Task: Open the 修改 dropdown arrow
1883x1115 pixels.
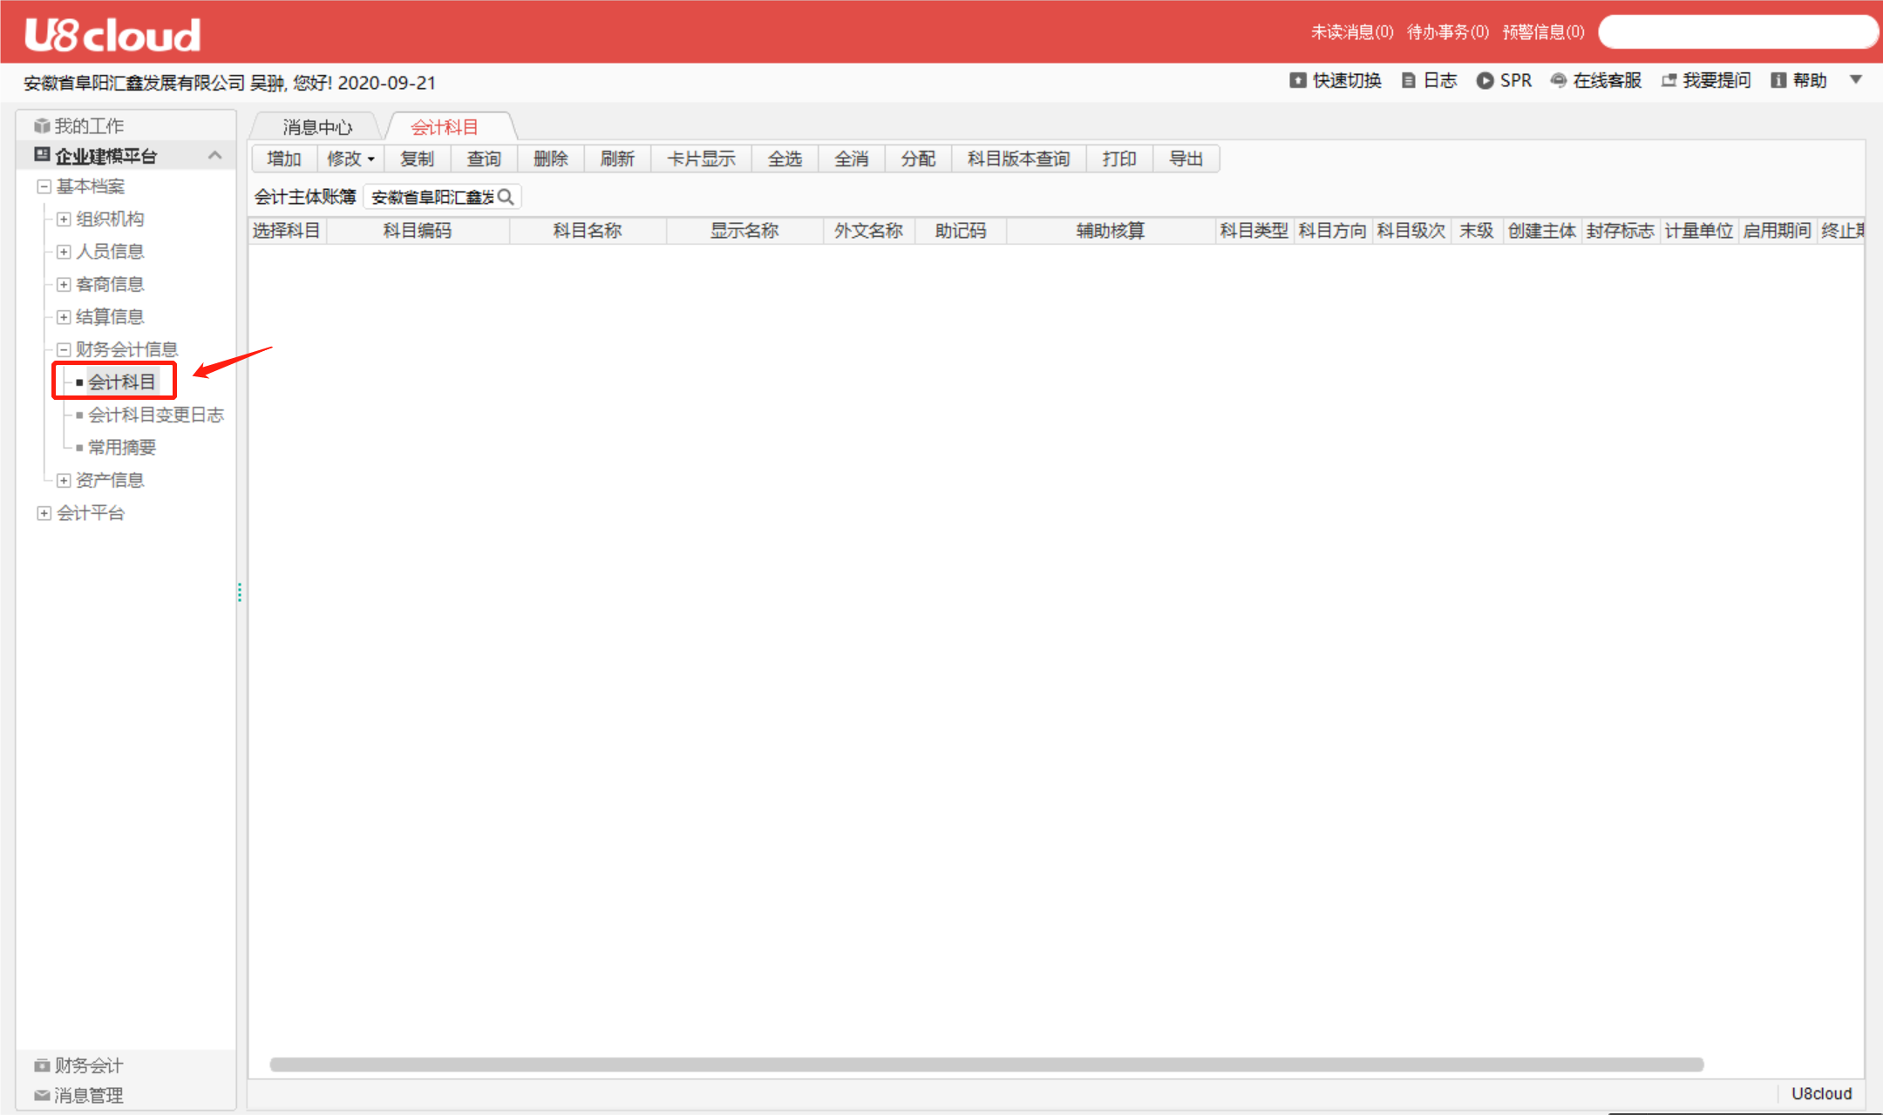Action: click(371, 159)
